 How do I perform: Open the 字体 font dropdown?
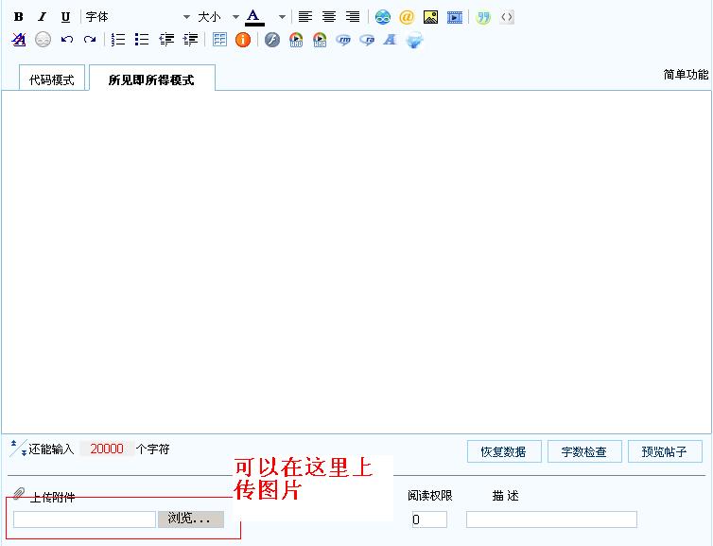(x=138, y=17)
